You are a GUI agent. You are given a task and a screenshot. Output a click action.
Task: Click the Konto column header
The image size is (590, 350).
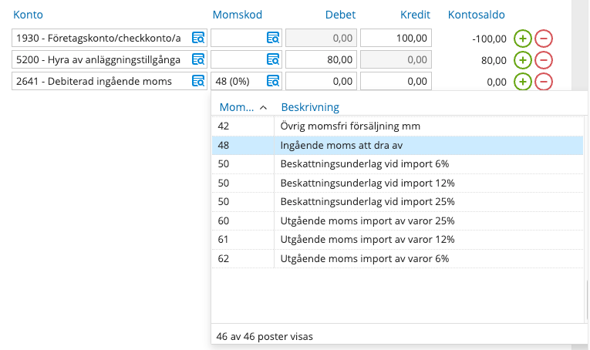tap(28, 15)
